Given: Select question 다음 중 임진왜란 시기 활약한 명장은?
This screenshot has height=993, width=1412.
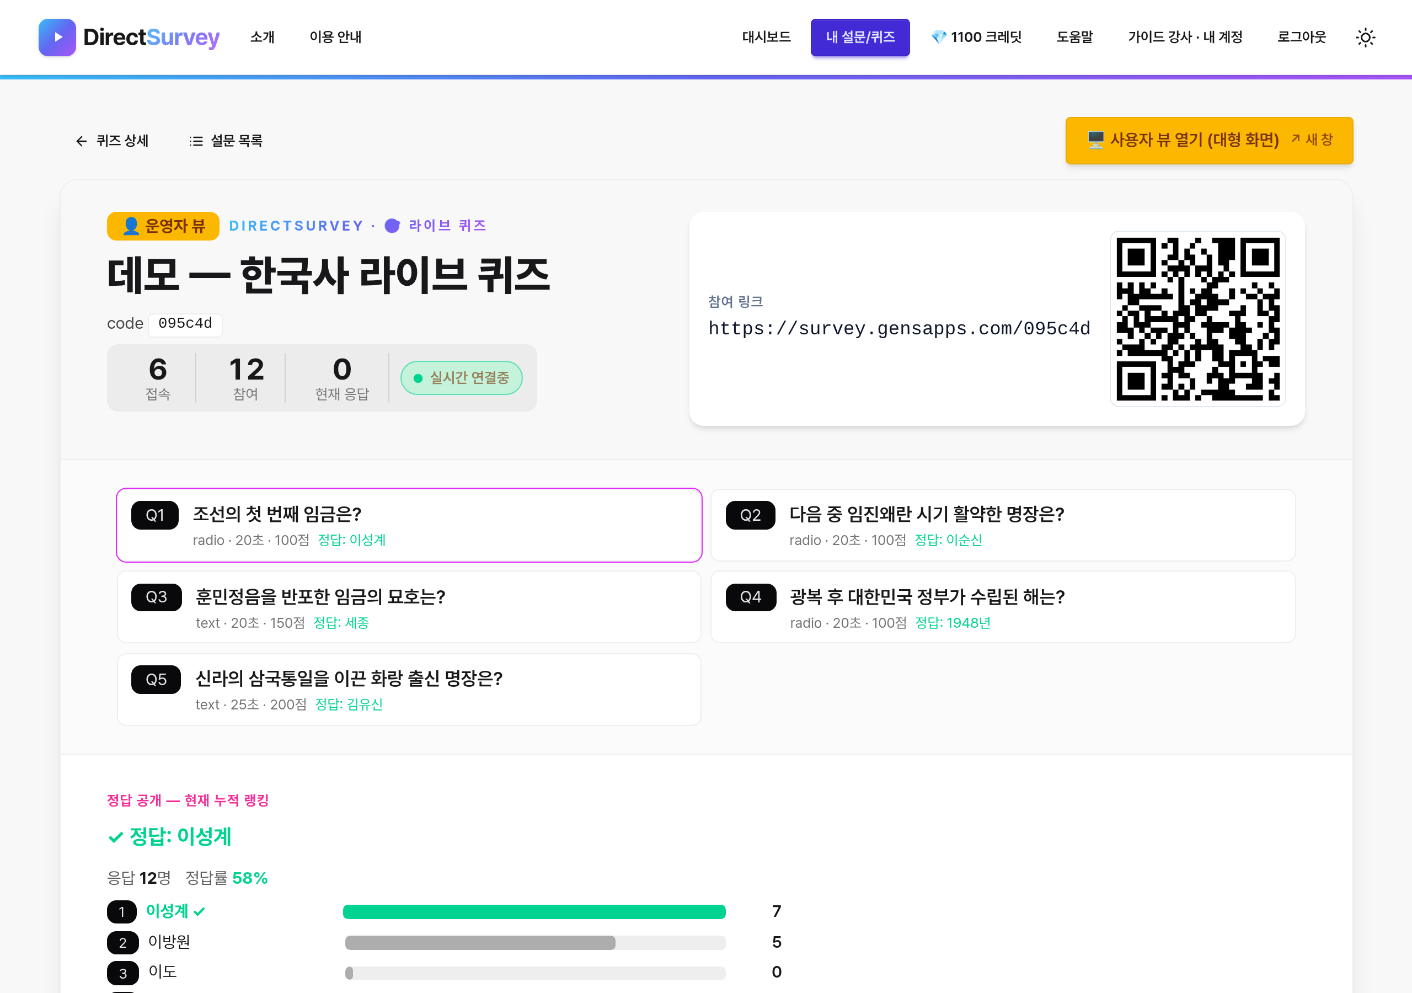Looking at the screenshot, I should (x=1002, y=525).
